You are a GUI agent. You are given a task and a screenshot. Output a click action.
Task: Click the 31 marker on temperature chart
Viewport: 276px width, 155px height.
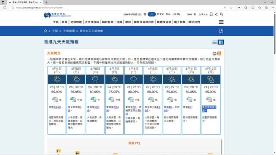[x=58, y=151]
